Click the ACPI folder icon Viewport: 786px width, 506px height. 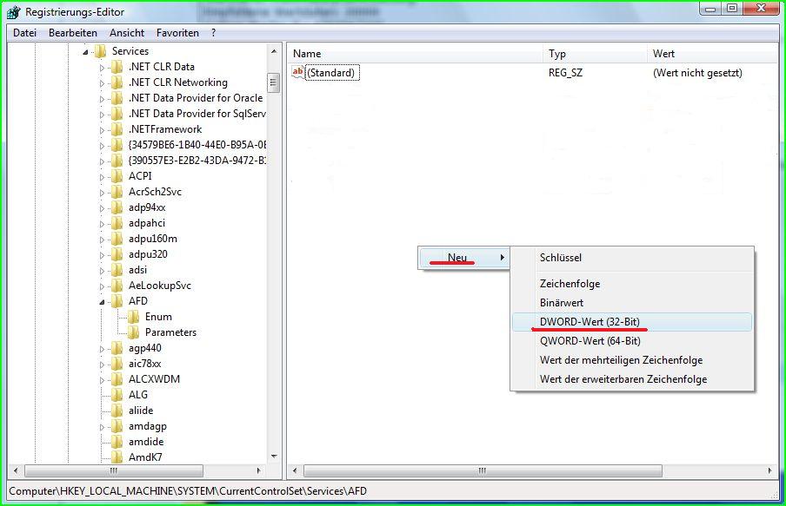[x=117, y=176]
